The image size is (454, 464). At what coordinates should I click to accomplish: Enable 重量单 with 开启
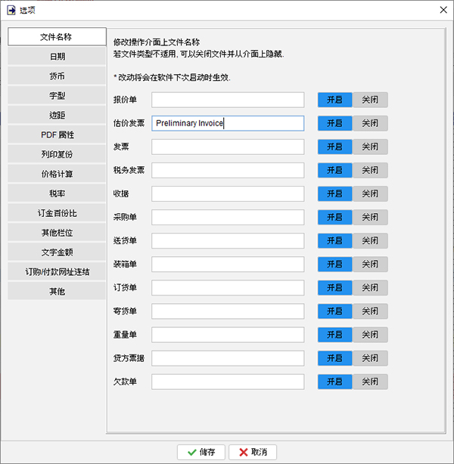point(335,335)
